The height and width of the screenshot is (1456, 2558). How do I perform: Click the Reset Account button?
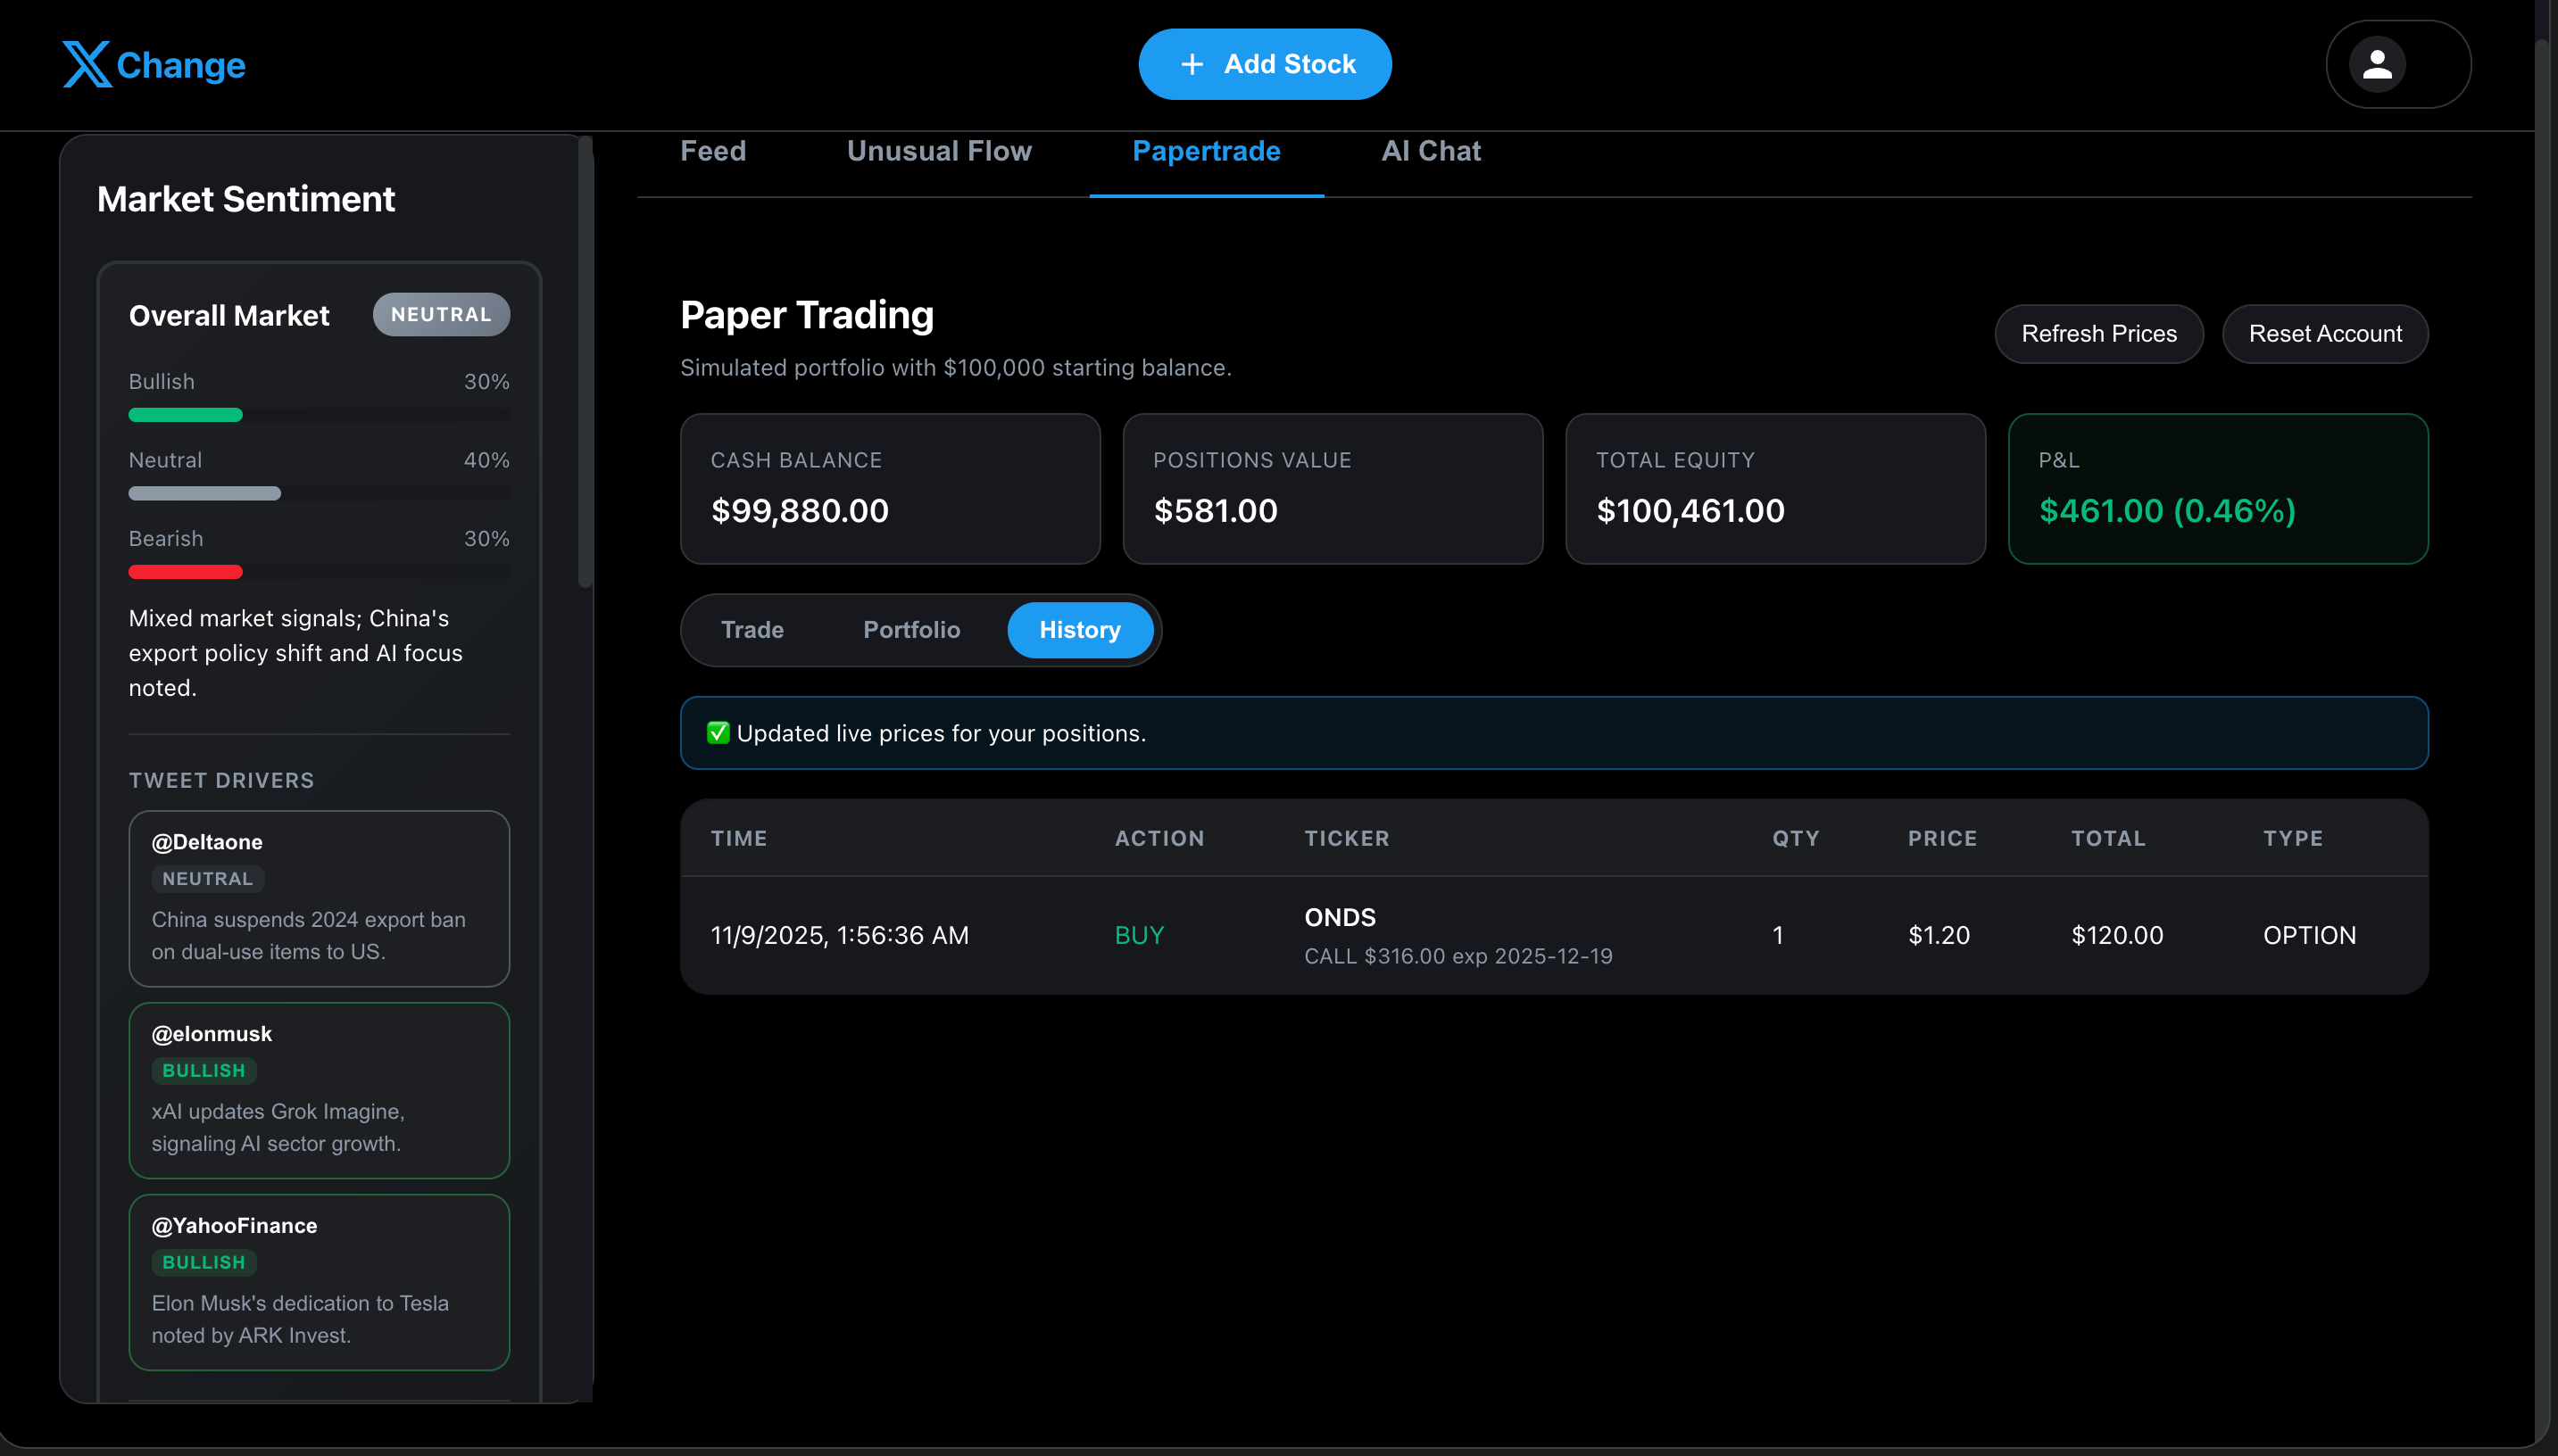click(x=2324, y=334)
